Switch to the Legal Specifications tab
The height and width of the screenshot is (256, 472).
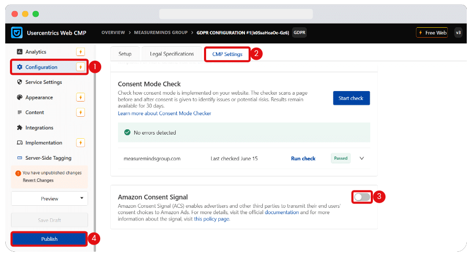pos(172,54)
